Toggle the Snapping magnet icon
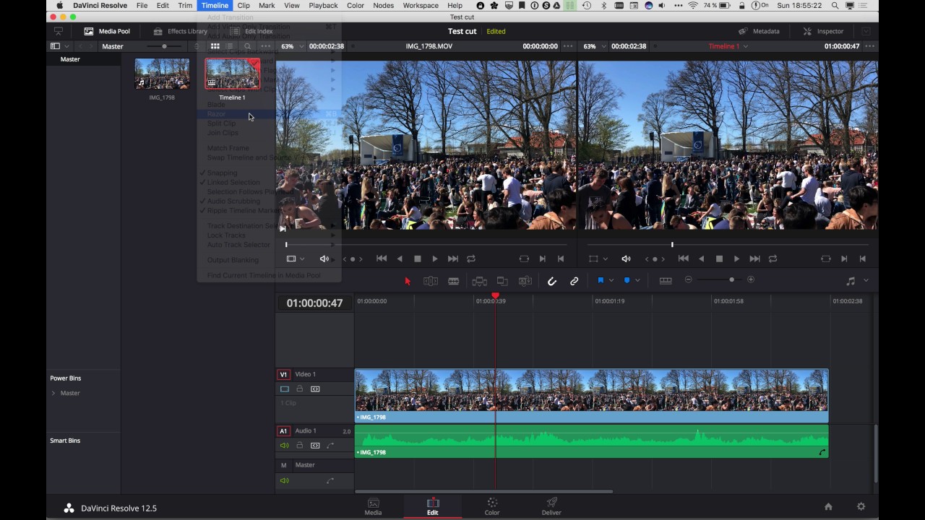This screenshot has height=520, width=925. click(x=552, y=281)
